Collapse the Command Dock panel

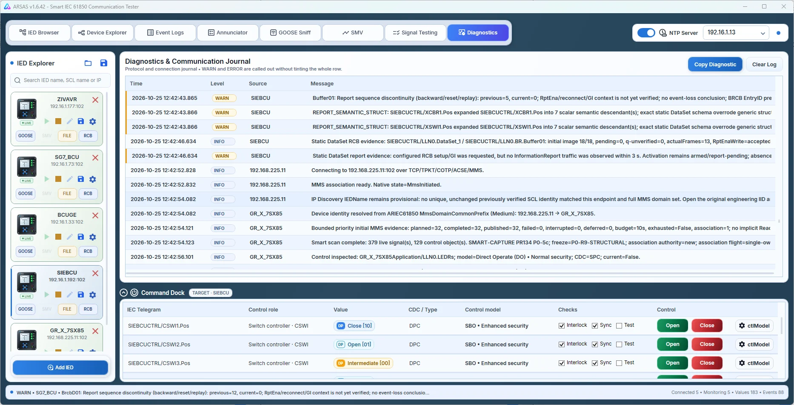tap(124, 293)
